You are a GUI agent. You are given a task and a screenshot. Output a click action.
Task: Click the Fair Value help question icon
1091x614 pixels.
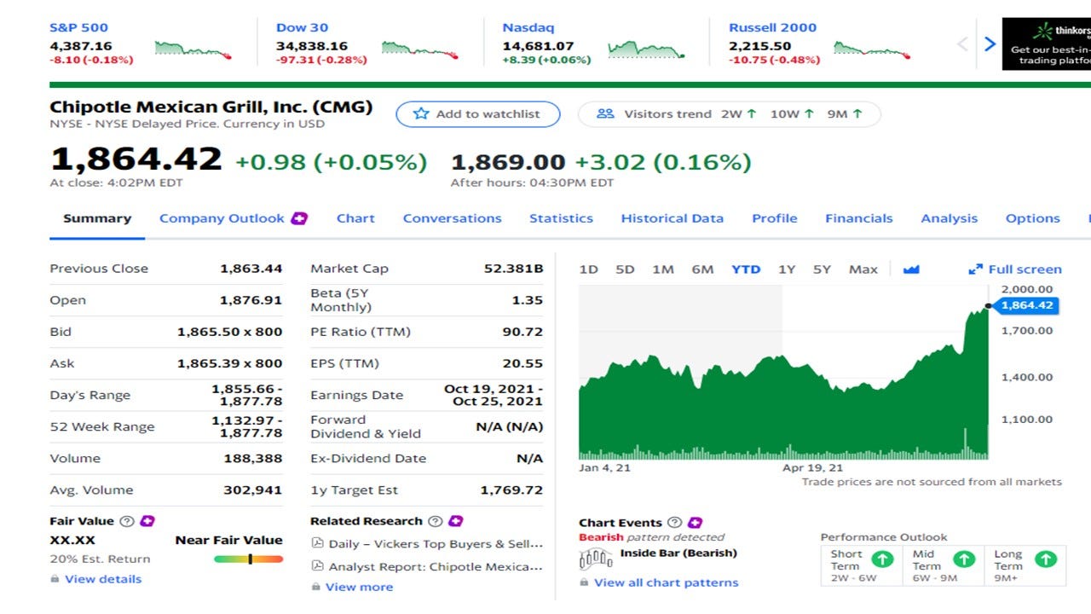pos(127,521)
